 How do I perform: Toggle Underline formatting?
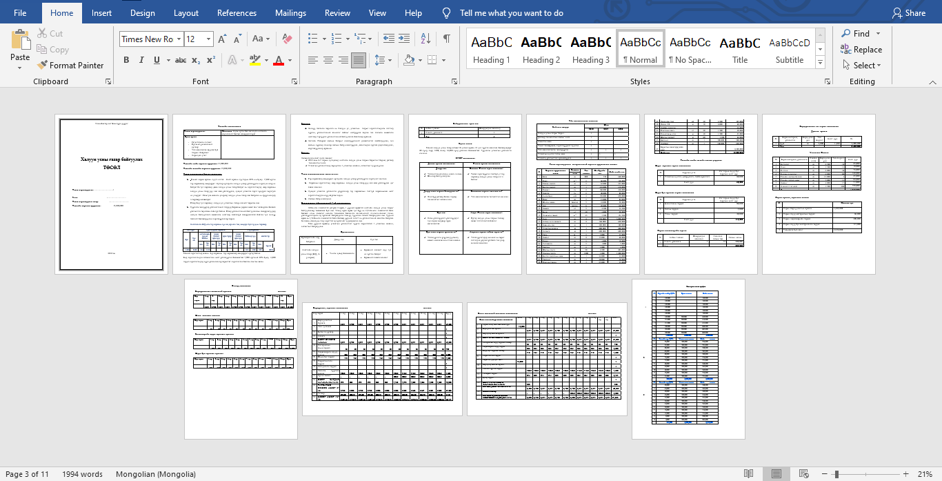(157, 60)
